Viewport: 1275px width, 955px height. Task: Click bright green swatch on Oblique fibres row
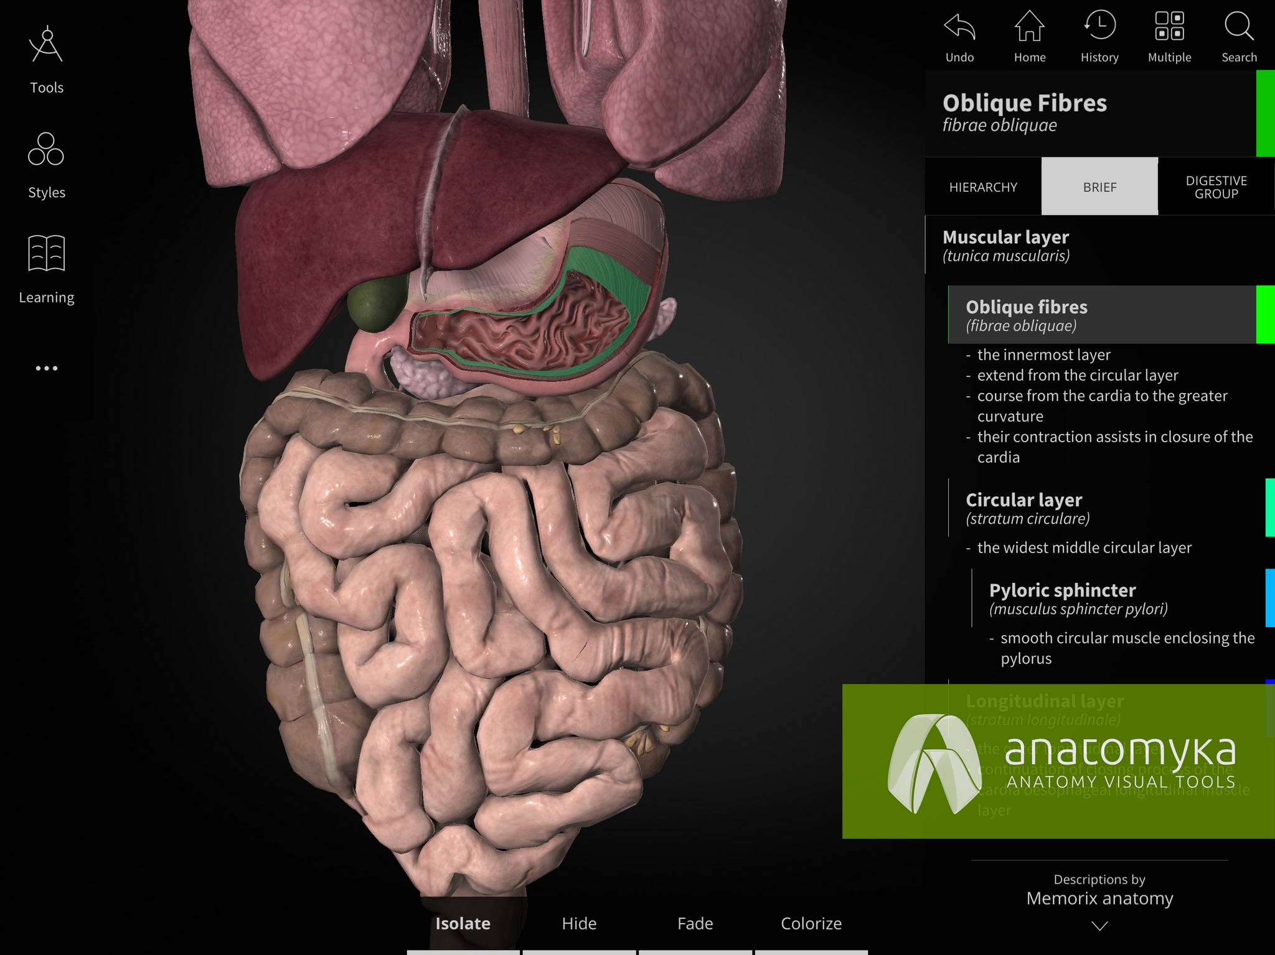[x=1265, y=314]
